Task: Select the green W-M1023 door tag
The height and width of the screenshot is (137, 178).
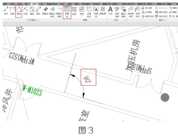Action: [32, 90]
